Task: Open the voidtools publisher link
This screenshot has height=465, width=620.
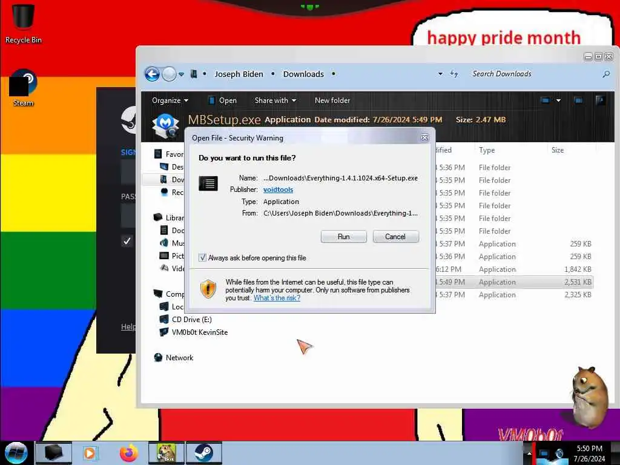Action: click(278, 190)
